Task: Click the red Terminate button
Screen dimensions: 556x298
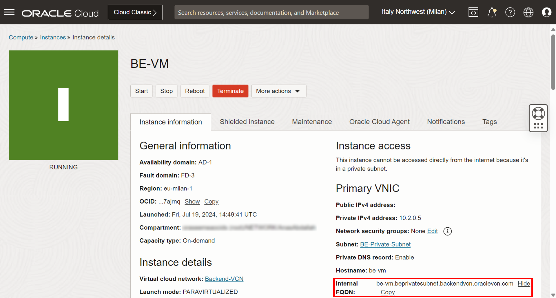Action: (230, 91)
